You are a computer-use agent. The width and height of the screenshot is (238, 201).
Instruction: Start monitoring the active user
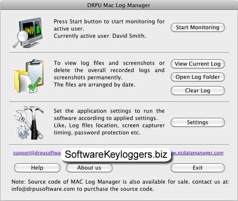click(197, 28)
